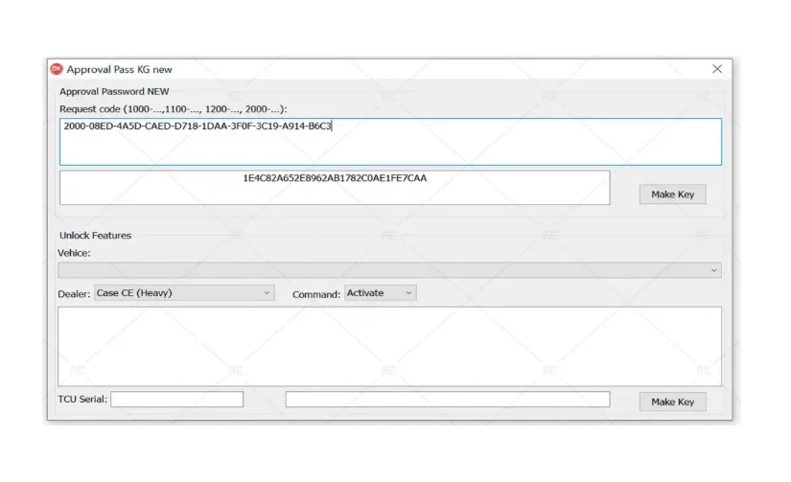Screen dimensions: 791x482
Task: Click the Activate command value
Action: click(365, 293)
